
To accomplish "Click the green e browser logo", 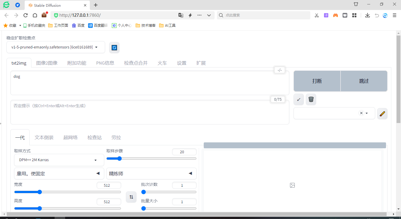I will [6, 5].
